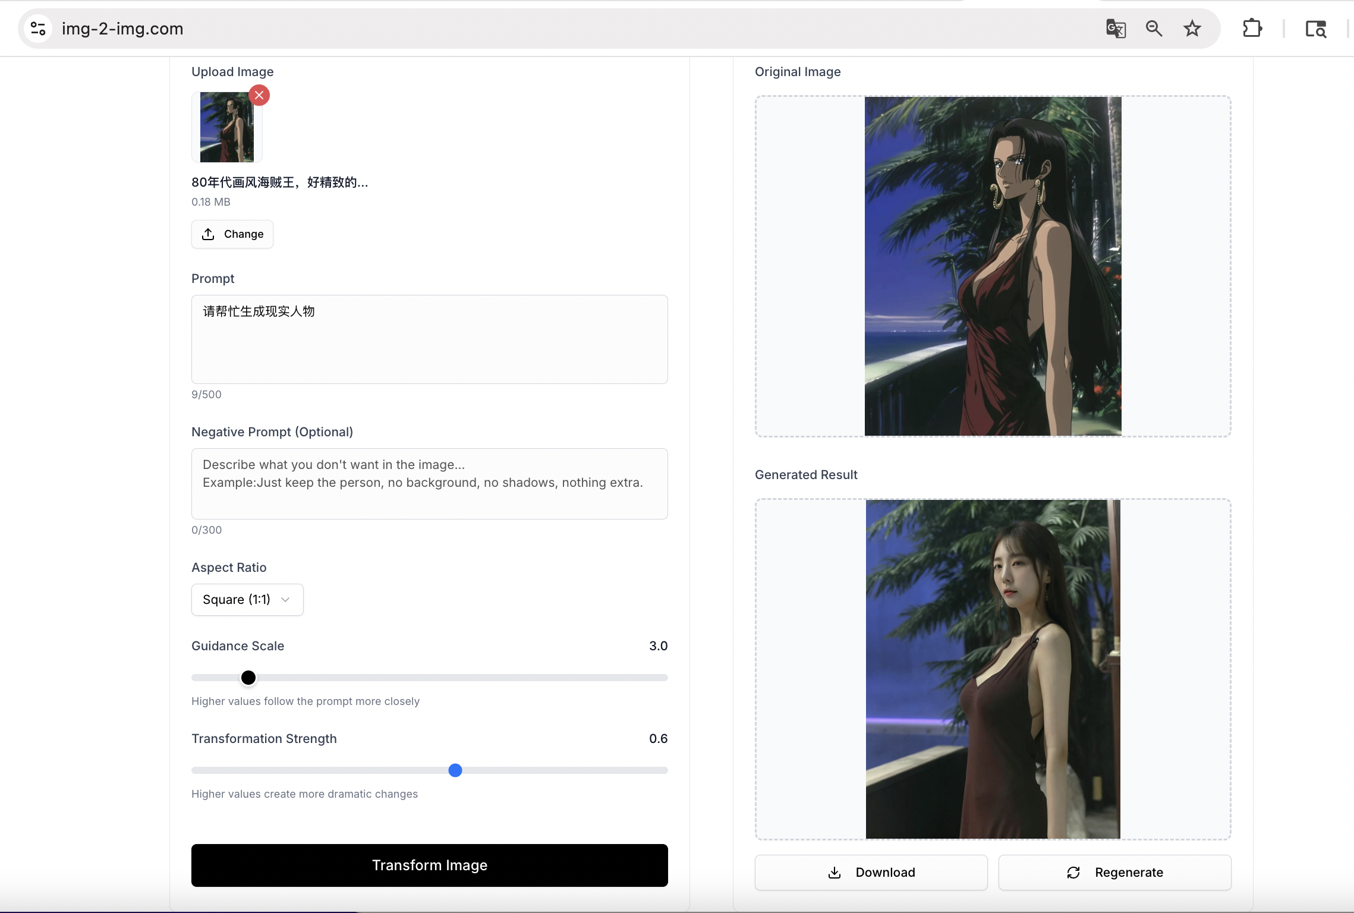Viewport: 1354px width, 913px height.
Task: Open the site information icon in address bar
Action: point(38,29)
